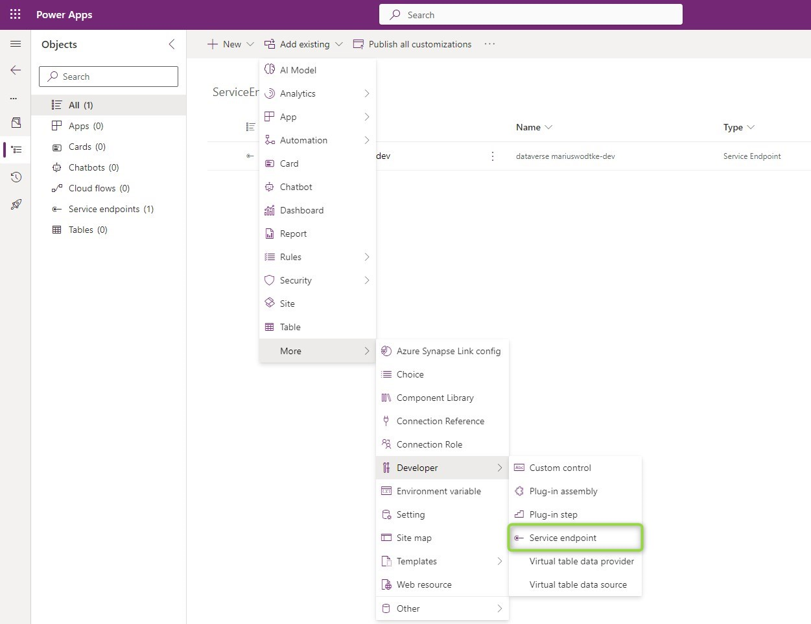The height and width of the screenshot is (624, 811).
Task: Open the app launcher waffle icon
Action: pyautogui.click(x=16, y=14)
